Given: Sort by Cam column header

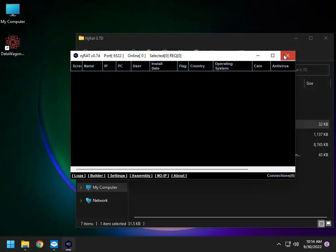Looking at the screenshot, I should tap(261, 66).
